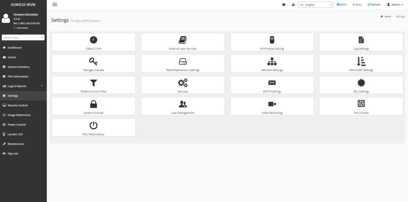Open the Fan Control icon
Image resolution: width=408 pixels, height=202 pixels.
(x=361, y=104)
